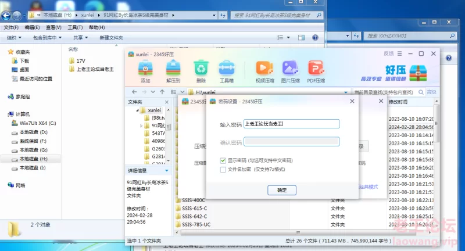Screen dimensions: 465x251
Task: Go up one level in 好压 path bar
Action: click(x=162, y=92)
